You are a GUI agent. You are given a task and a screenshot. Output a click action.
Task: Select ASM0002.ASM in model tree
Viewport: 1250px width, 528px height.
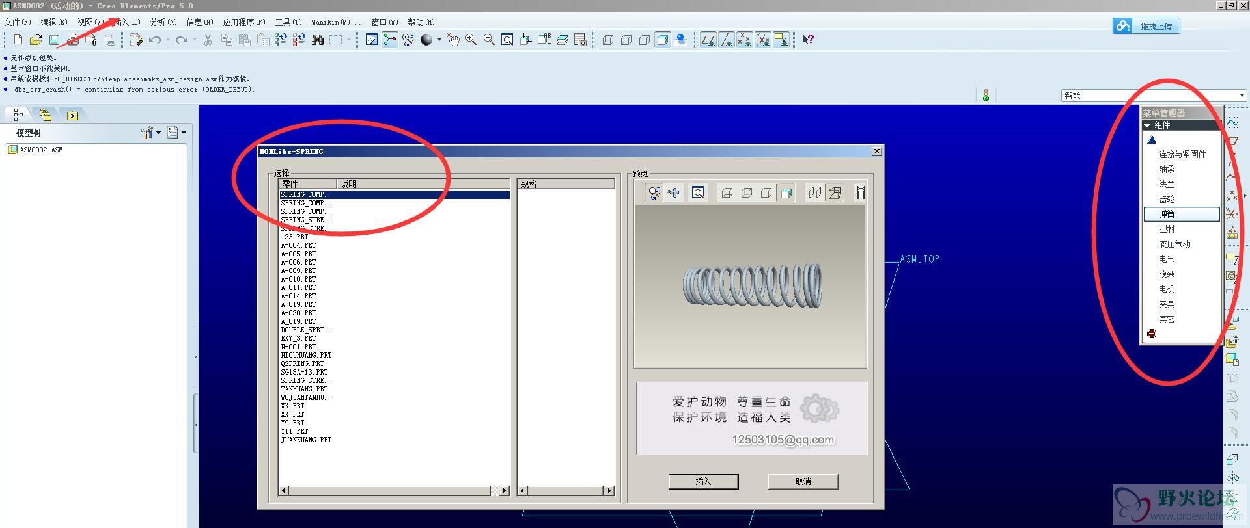[x=36, y=150]
